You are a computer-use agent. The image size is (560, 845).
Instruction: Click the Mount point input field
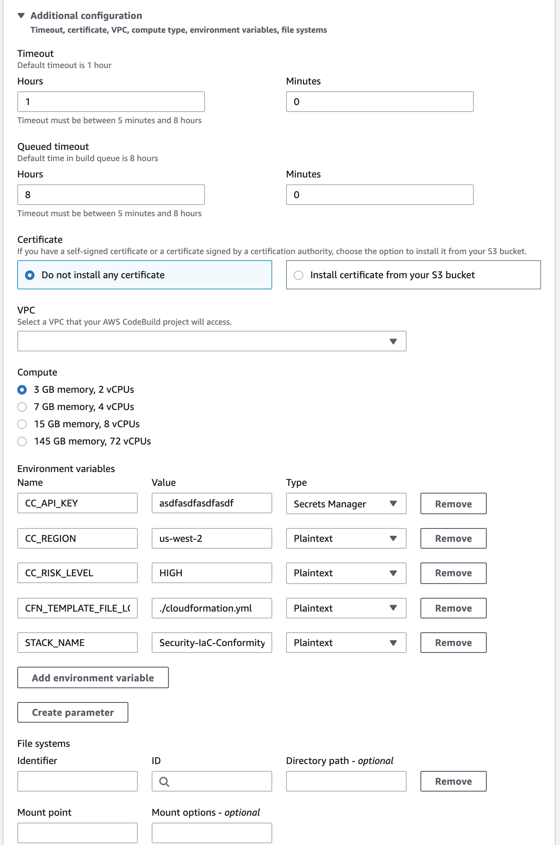coord(78,833)
